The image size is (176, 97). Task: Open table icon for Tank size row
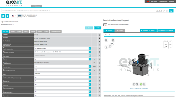(x=99, y=59)
